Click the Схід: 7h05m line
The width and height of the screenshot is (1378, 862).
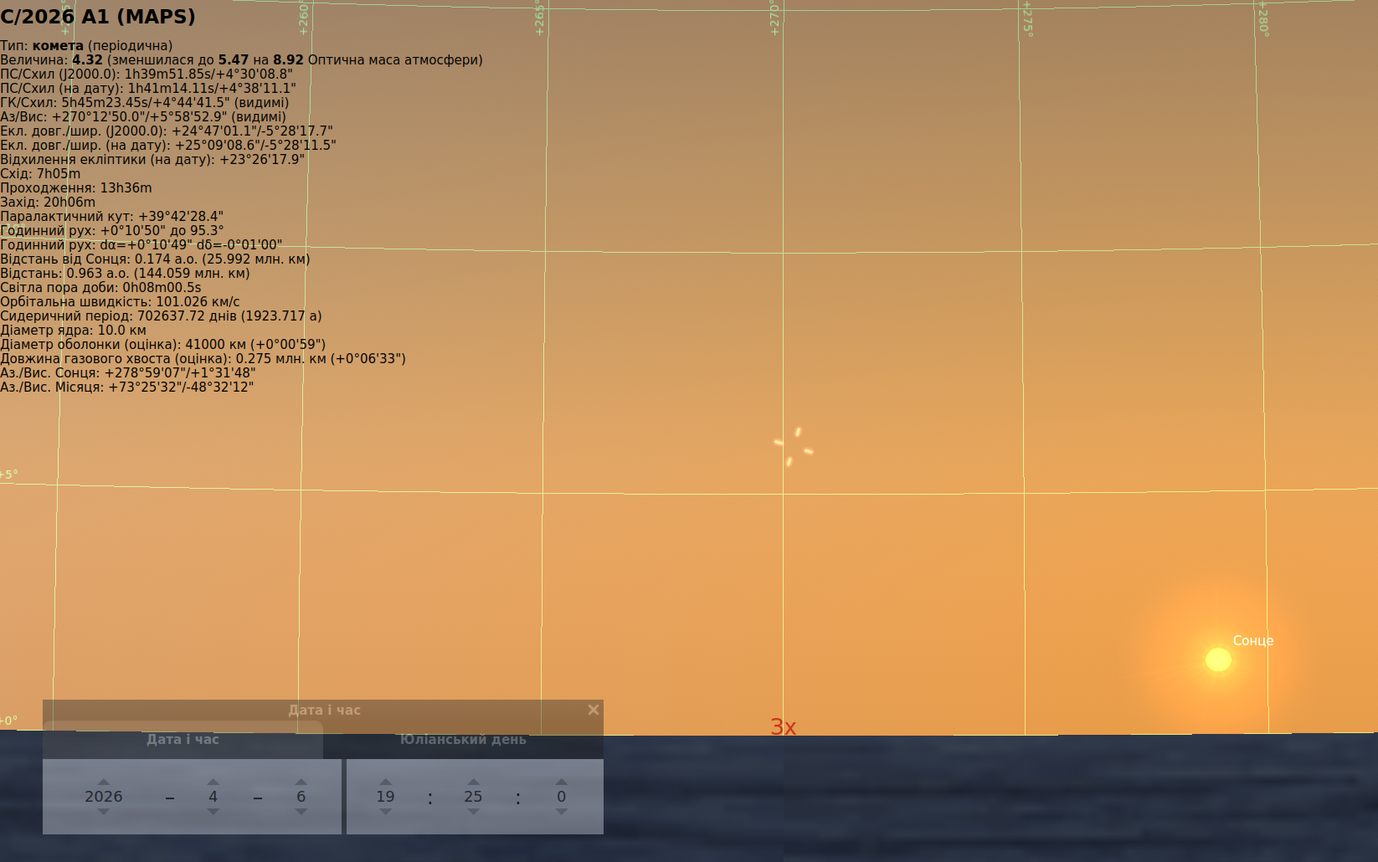pyautogui.click(x=40, y=174)
